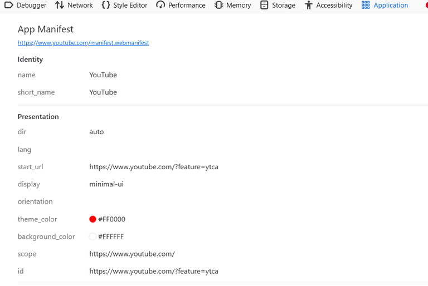Click the red theme_color swatch
Image resolution: width=428 pixels, height=286 pixels.
(x=93, y=219)
